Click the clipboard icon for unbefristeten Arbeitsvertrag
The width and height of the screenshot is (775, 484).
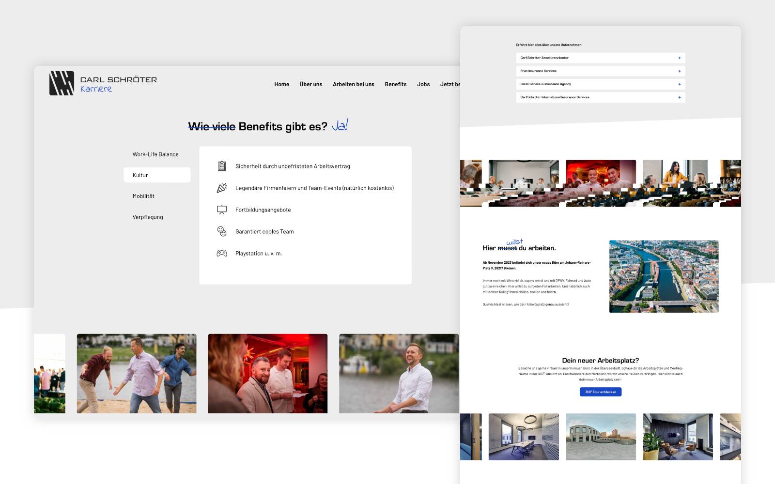pos(222,166)
